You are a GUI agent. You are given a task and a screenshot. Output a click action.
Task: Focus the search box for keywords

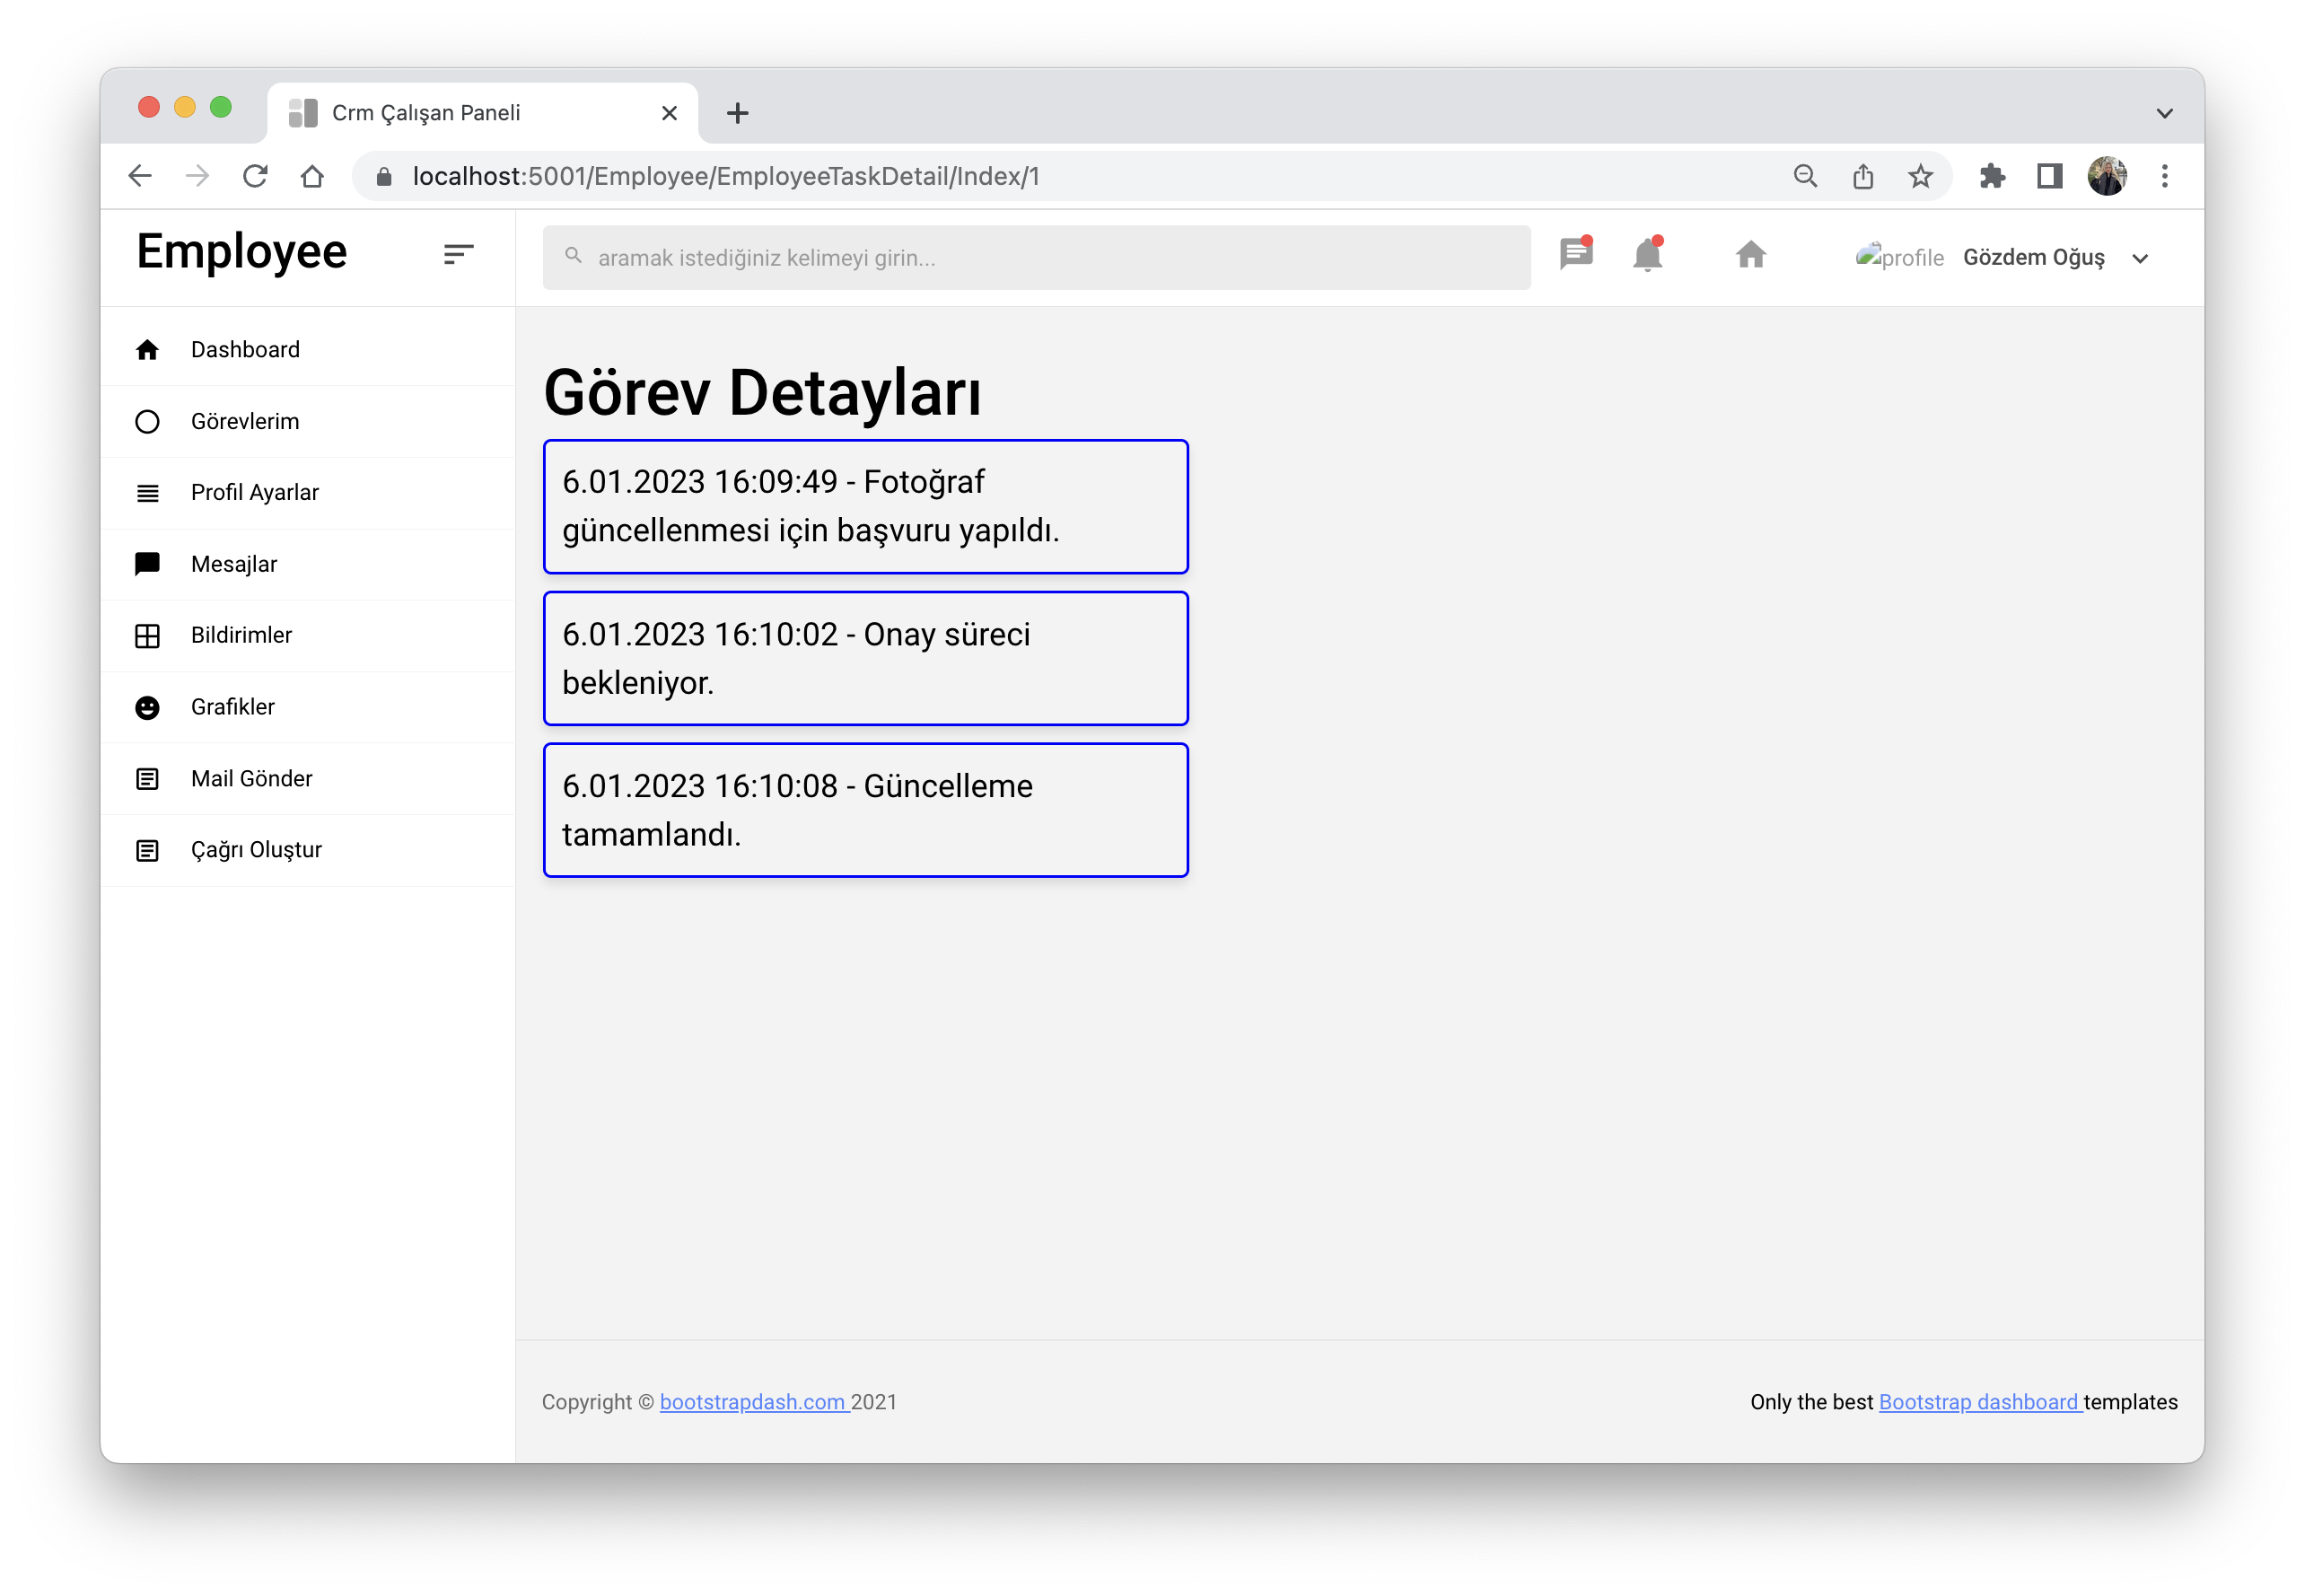pyautogui.click(x=1036, y=257)
